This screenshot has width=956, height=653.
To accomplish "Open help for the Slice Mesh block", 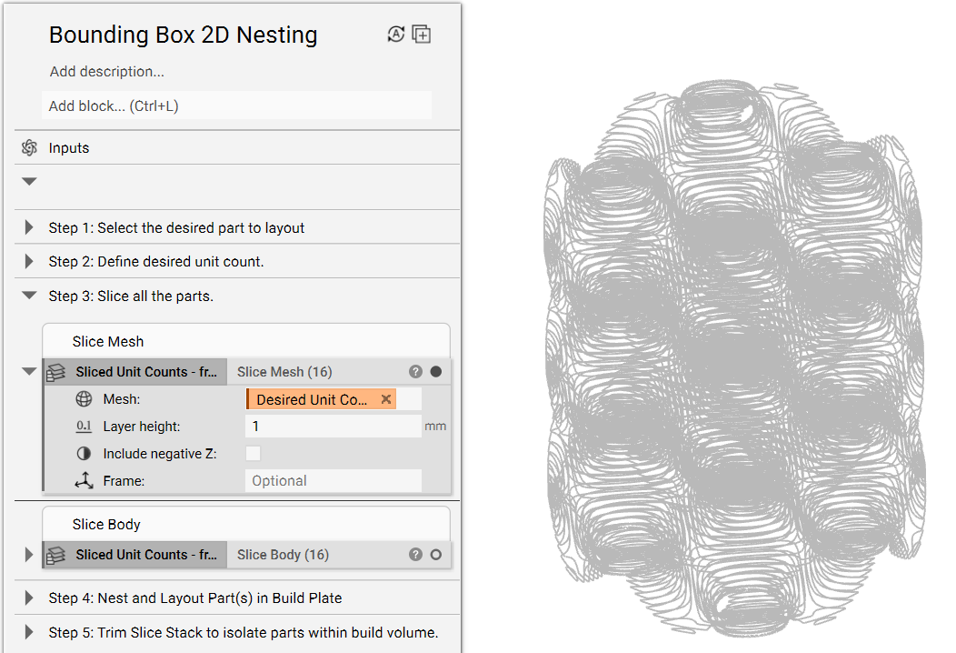I will tap(416, 372).
